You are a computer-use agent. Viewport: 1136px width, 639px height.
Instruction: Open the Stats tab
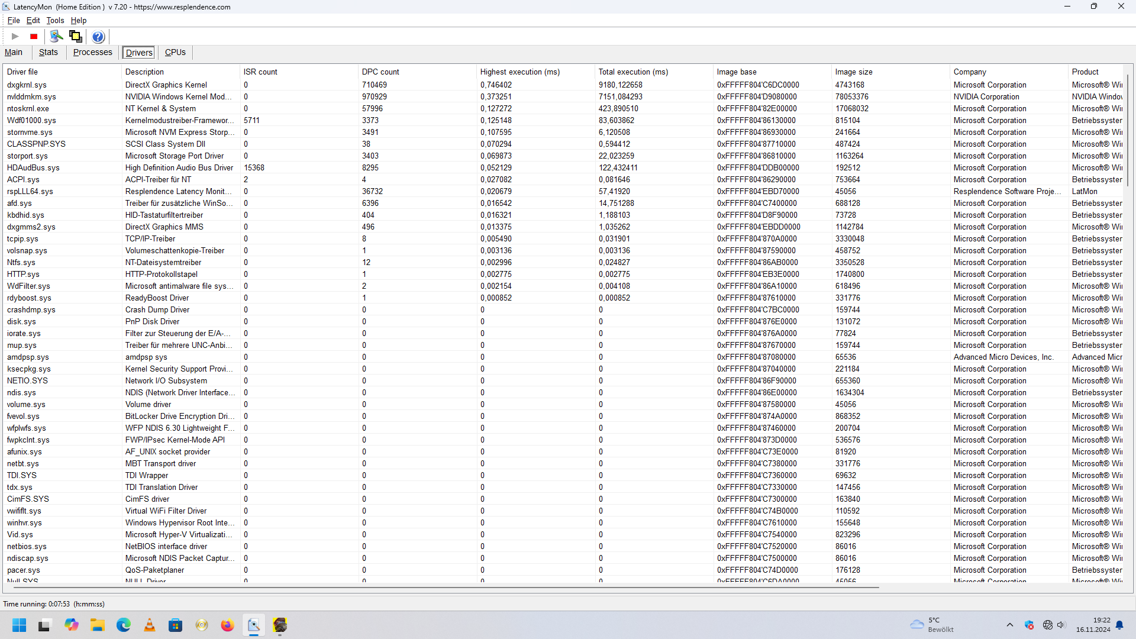49,53
